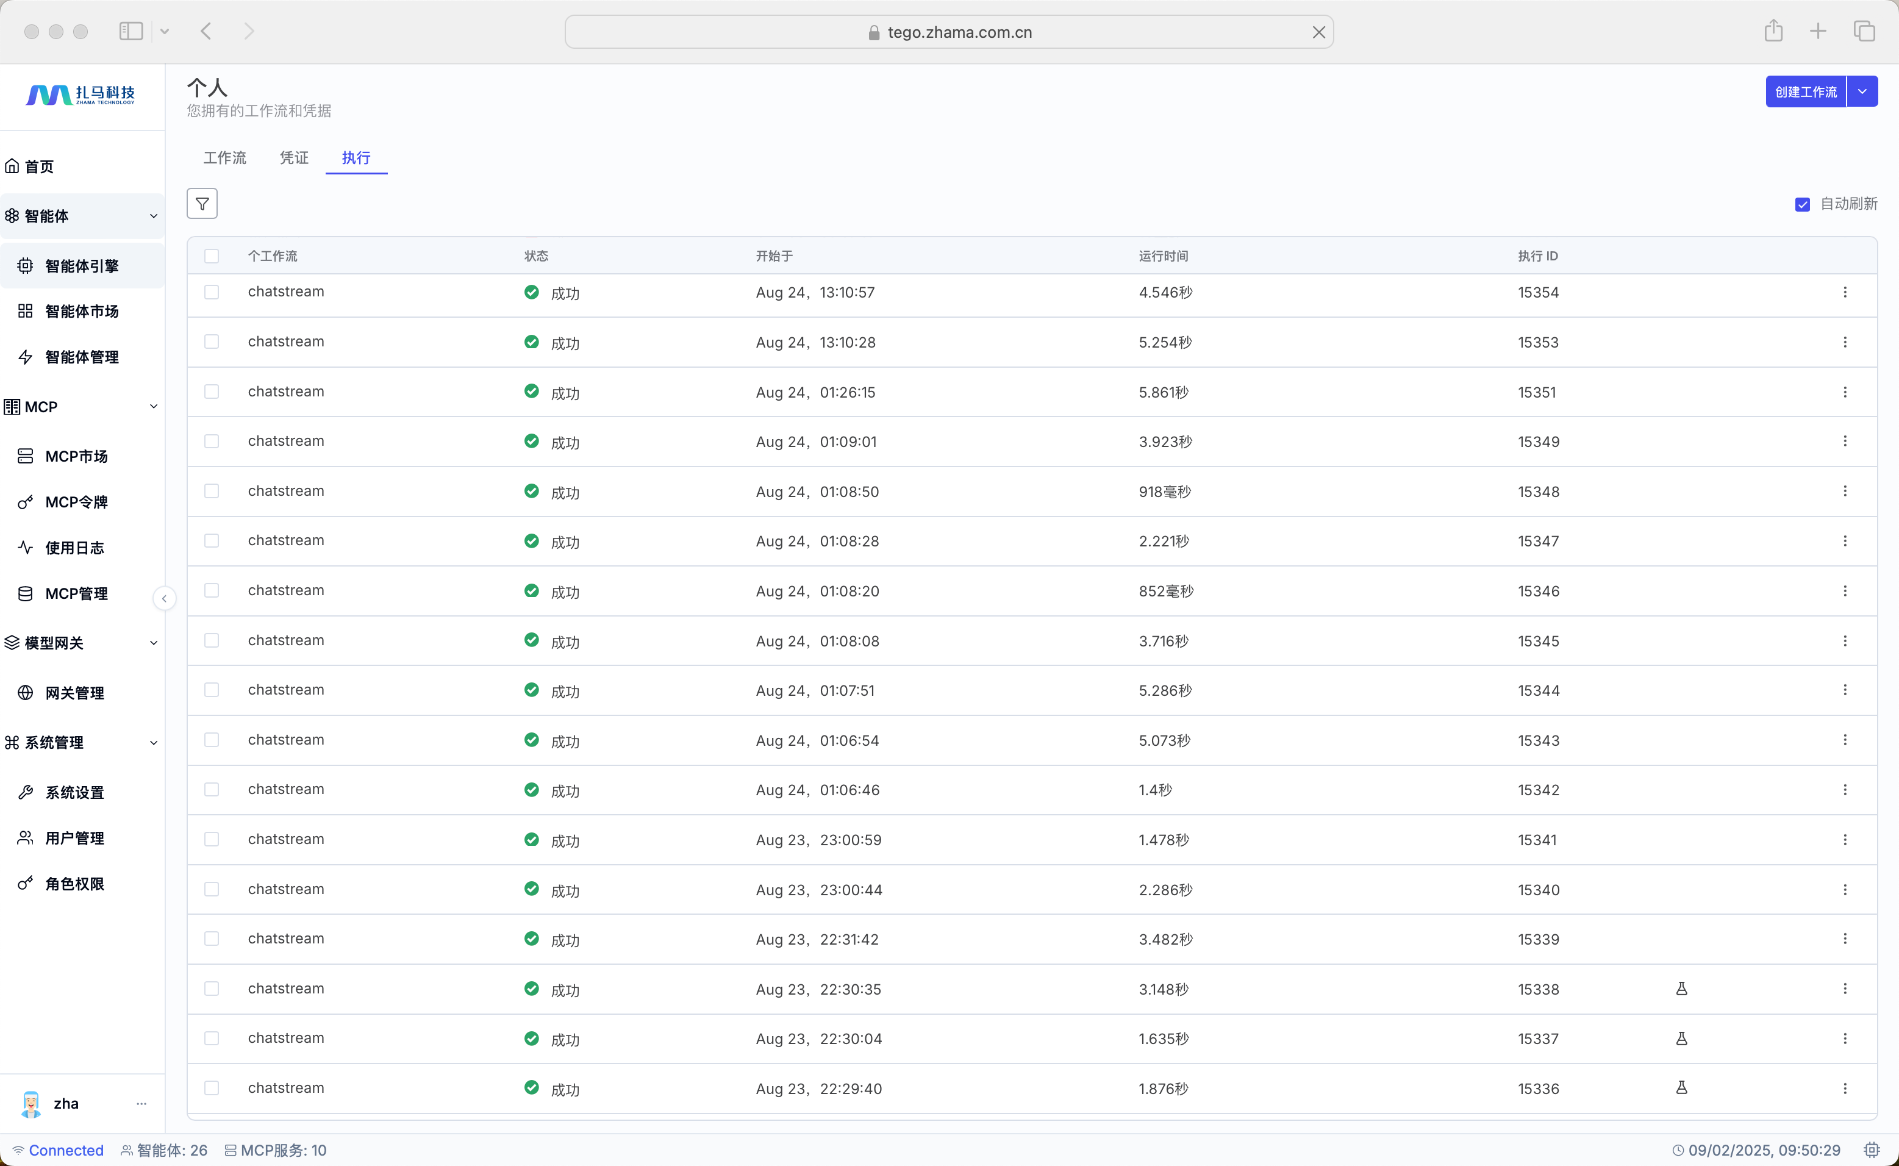Disable the 自动刷新 checkbox
The height and width of the screenshot is (1166, 1899).
[1802, 204]
